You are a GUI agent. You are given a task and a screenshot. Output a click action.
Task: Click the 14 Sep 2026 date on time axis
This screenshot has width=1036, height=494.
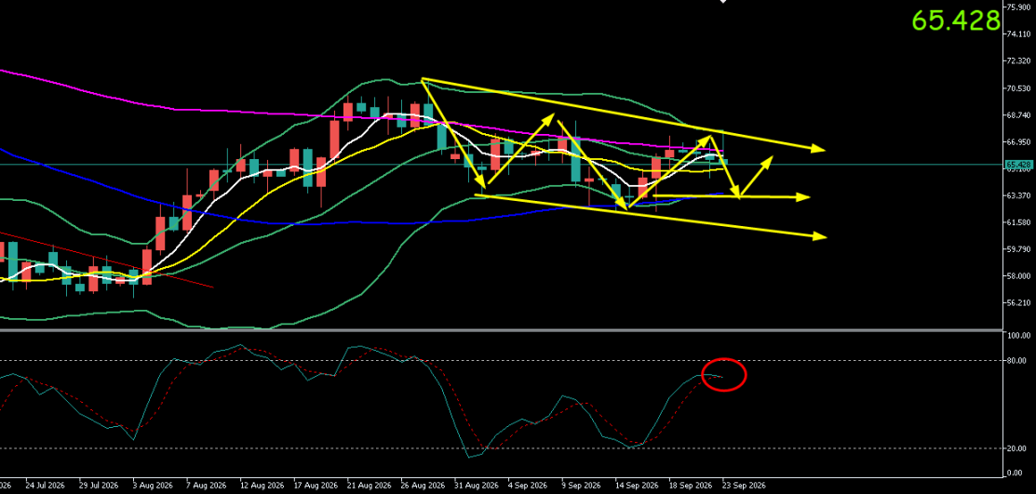[637, 485]
